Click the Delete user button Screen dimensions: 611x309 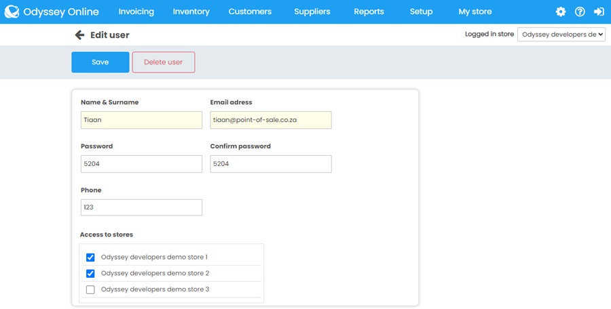tap(163, 62)
